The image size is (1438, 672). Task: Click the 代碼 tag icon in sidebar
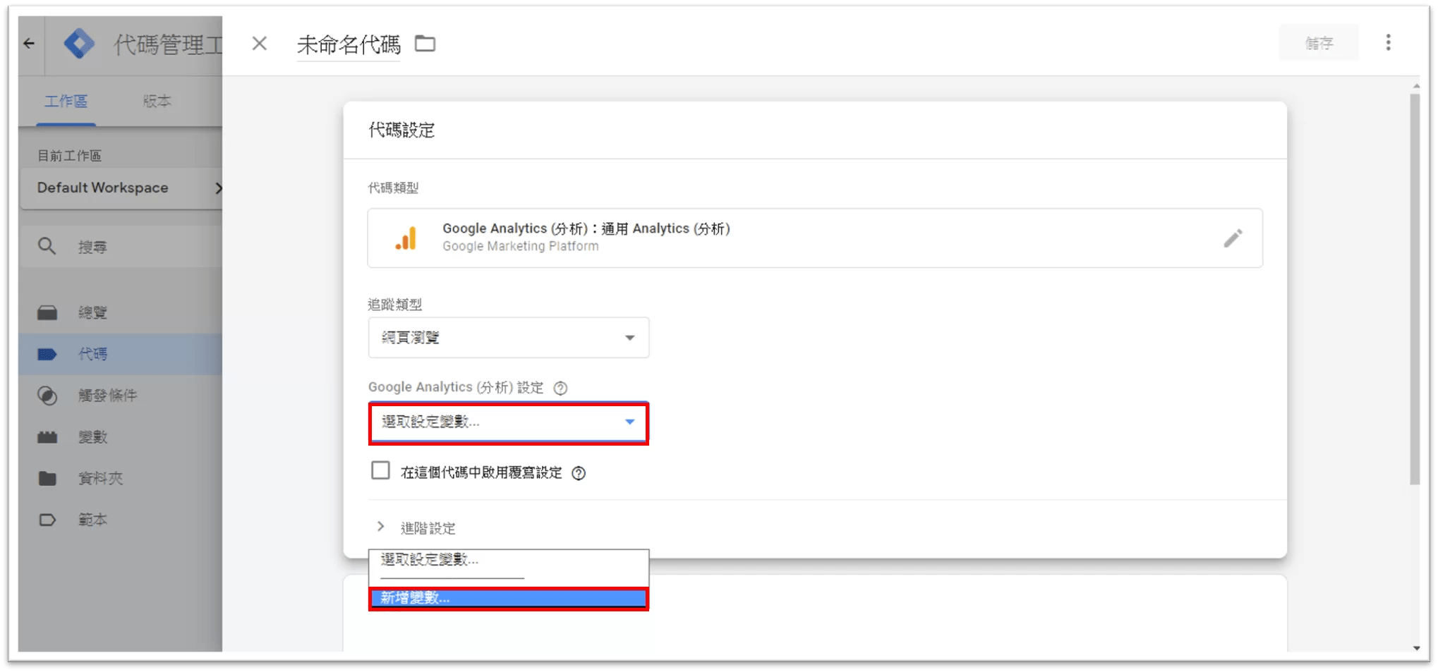pos(47,354)
